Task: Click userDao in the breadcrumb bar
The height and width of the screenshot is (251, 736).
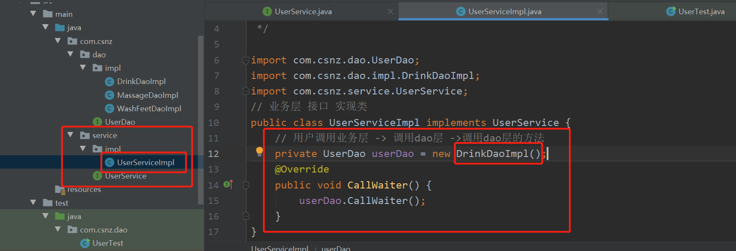Action: (336, 248)
